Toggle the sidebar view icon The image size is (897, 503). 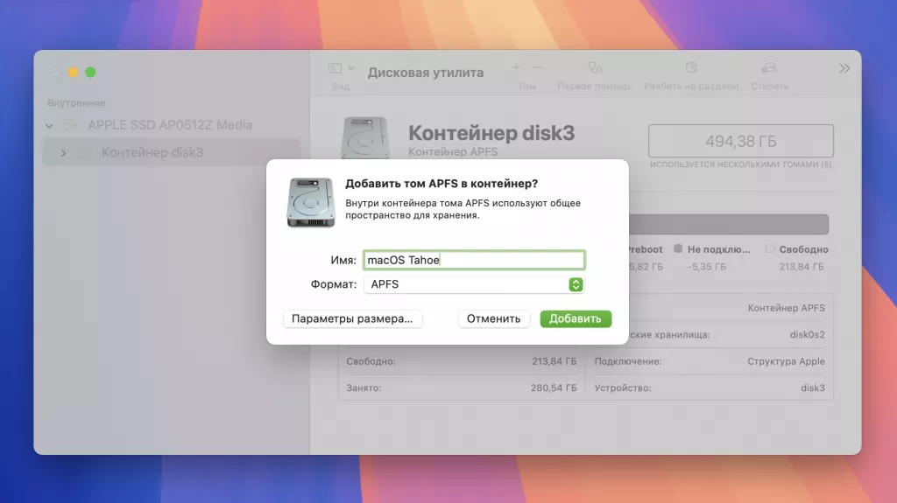pyautogui.click(x=335, y=68)
